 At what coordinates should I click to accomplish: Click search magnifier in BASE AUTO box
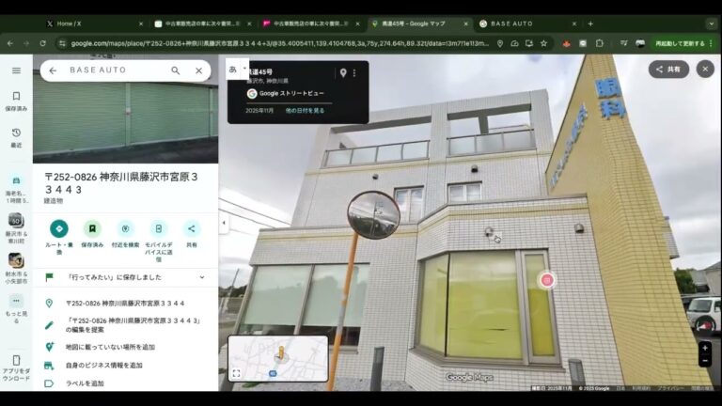pyautogui.click(x=176, y=70)
